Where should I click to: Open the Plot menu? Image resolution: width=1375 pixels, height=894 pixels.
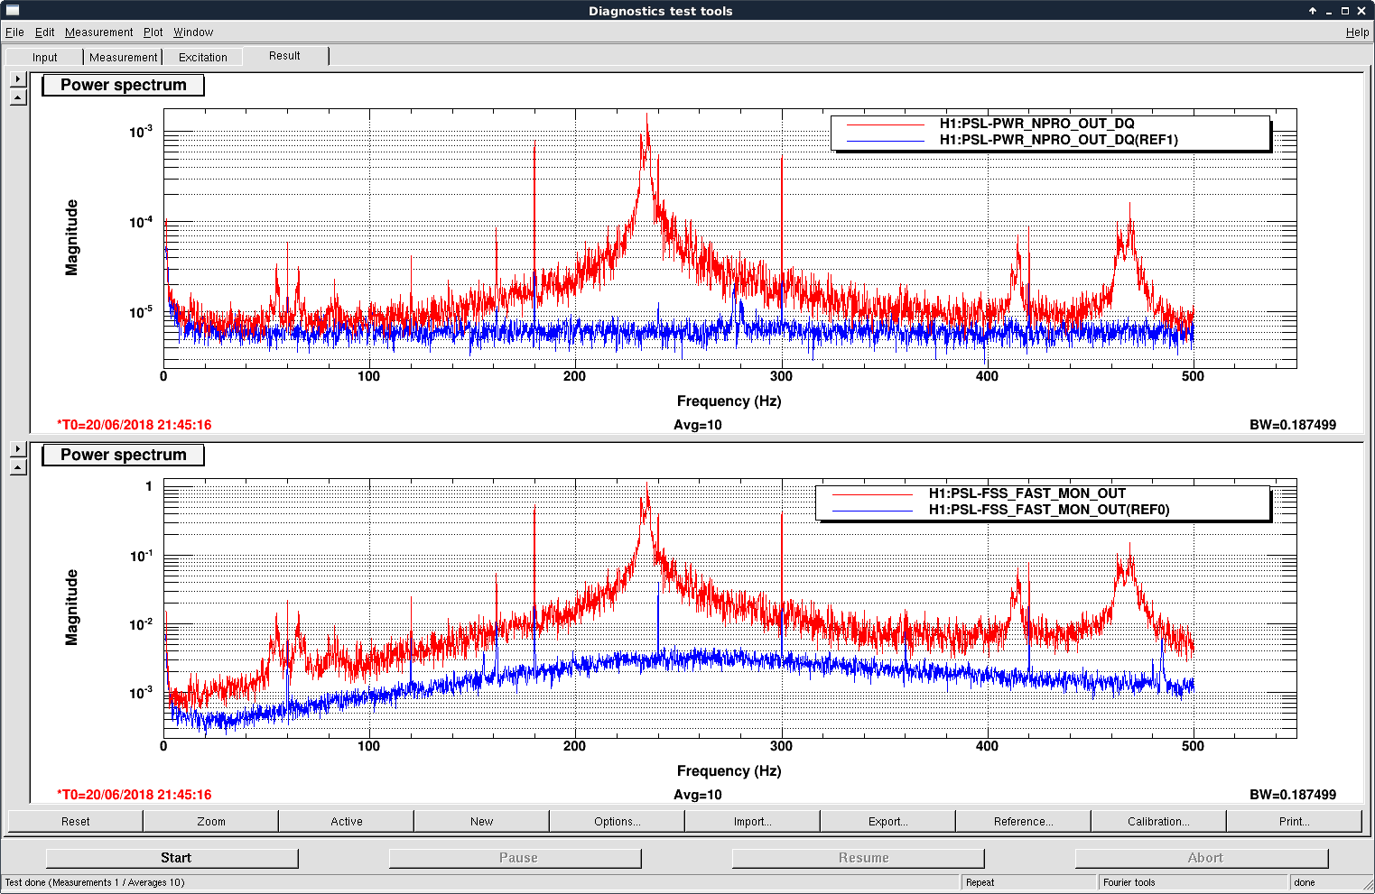click(153, 32)
